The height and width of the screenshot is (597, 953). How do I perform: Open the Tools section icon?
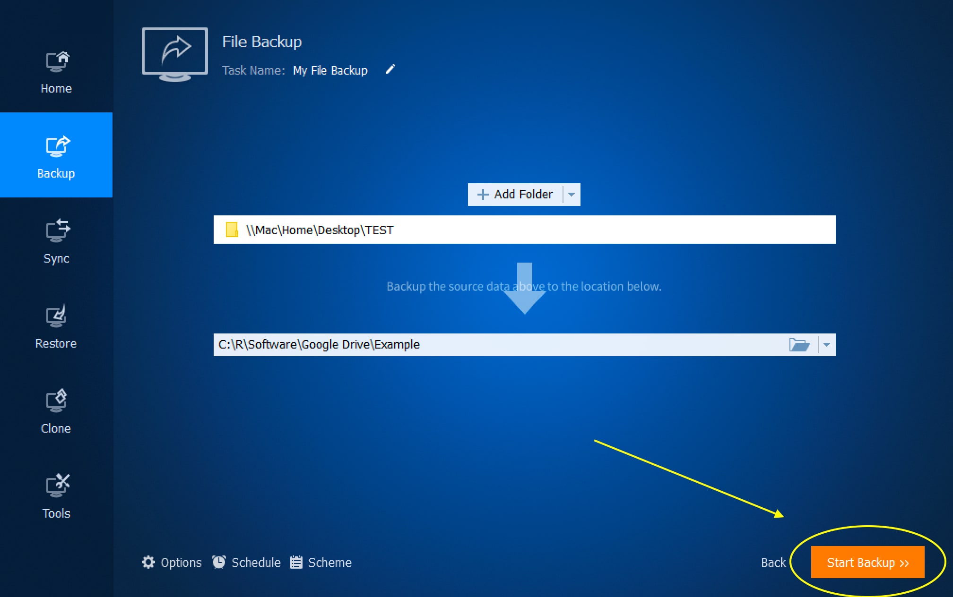click(57, 485)
